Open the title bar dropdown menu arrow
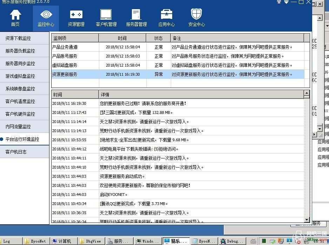Viewport: 329px width, 245px height. pos(287,2)
